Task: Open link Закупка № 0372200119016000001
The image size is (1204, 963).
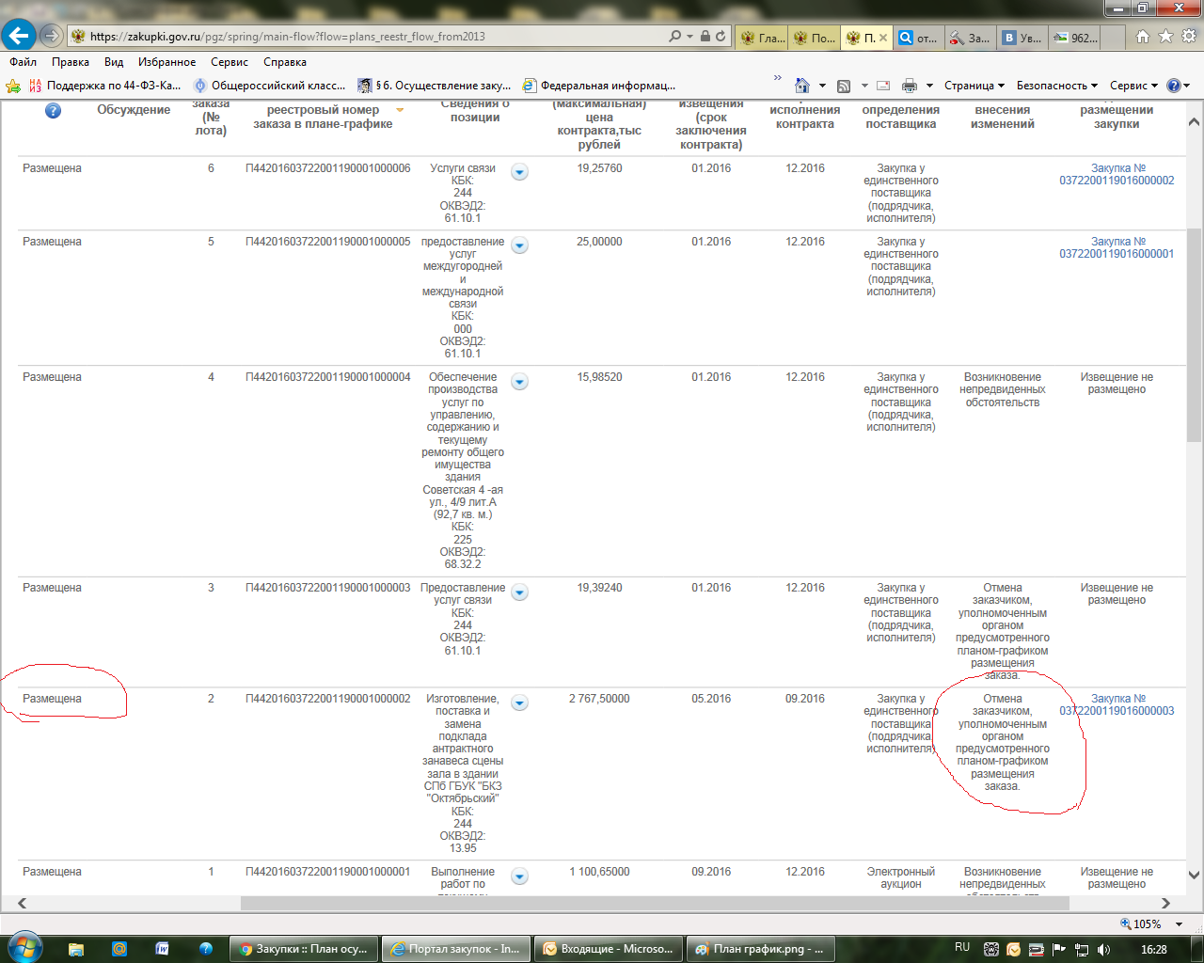Action: 1117,248
